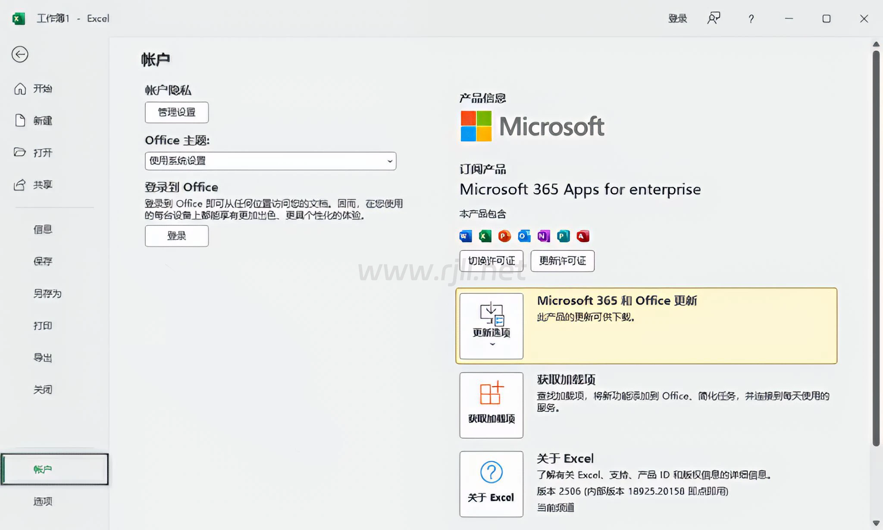
Task: Click the feedback person icon in title bar
Action: [x=714, y=18]
